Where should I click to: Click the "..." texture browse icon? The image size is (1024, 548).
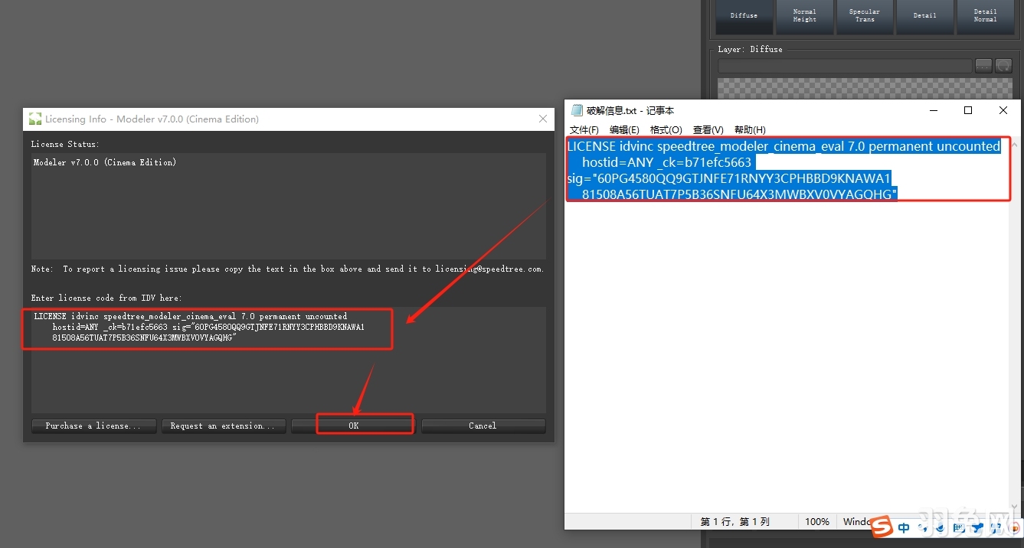(983, 65)
